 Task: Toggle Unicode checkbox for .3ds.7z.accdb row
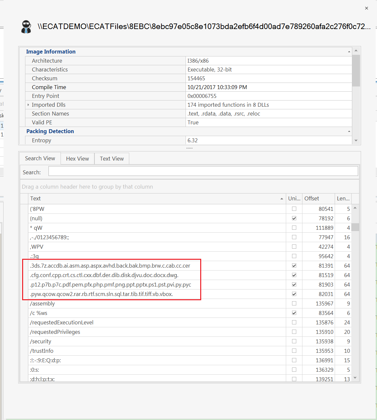(294, 266)
